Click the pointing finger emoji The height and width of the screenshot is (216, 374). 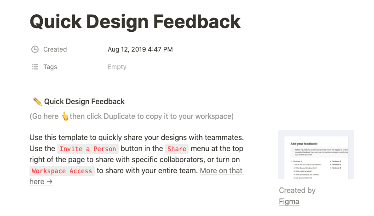tap(65, 117)
